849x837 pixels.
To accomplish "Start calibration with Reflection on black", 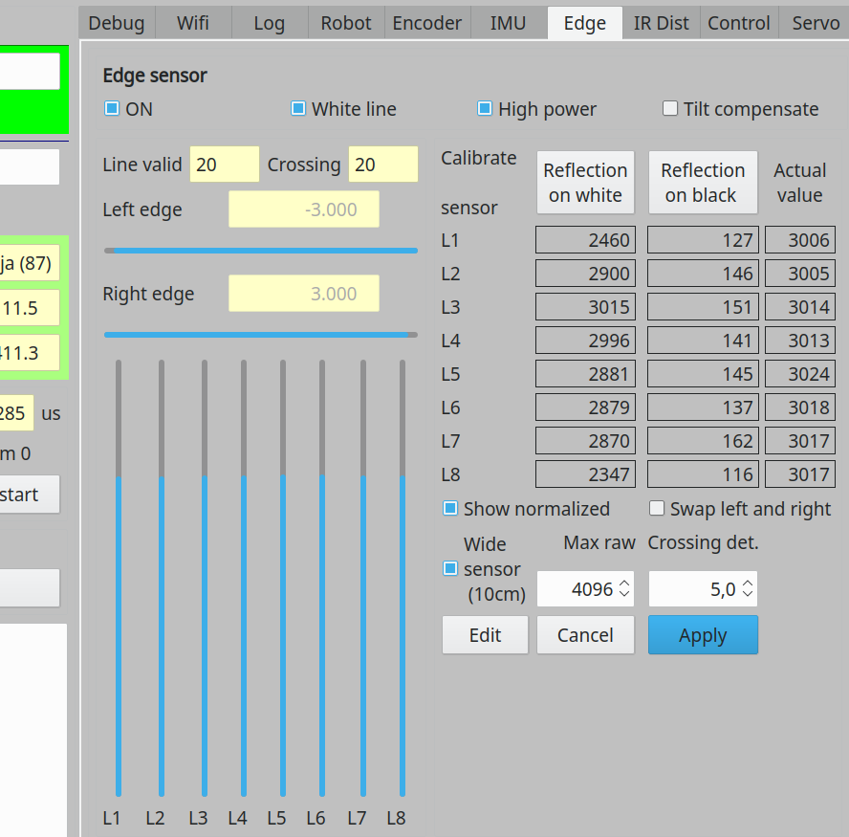I will point(703,182).
